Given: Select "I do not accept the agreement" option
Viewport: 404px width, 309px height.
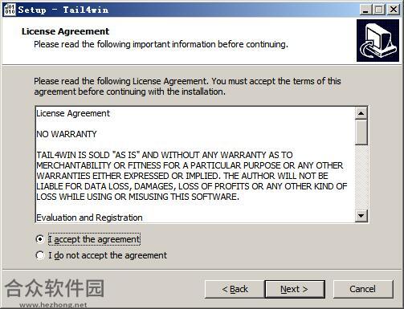Looking at the screenshot, I should pyautogui.click(x=40, y=255).
